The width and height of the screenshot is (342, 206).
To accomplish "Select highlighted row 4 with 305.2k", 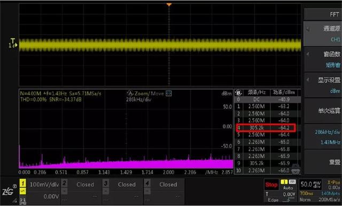I will (266, 127).
